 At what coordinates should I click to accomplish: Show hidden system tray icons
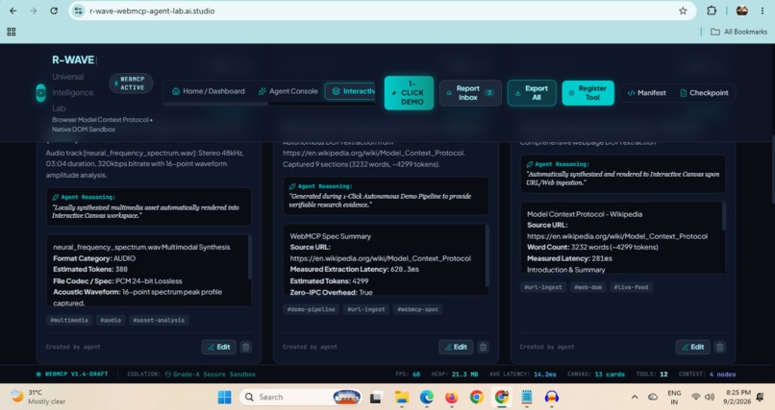635,397
